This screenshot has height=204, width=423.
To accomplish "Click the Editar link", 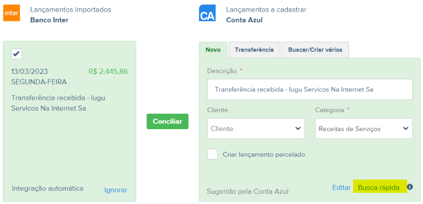I will coord(341,188).
